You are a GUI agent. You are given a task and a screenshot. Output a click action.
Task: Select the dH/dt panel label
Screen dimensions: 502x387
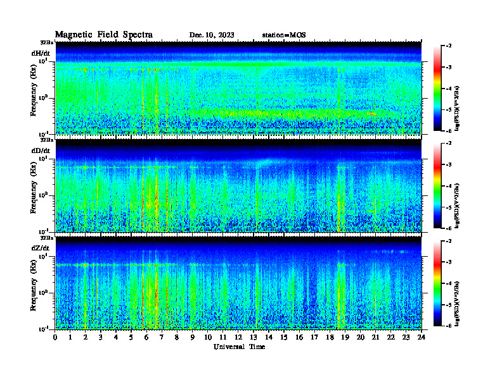(x=41, y=52)
